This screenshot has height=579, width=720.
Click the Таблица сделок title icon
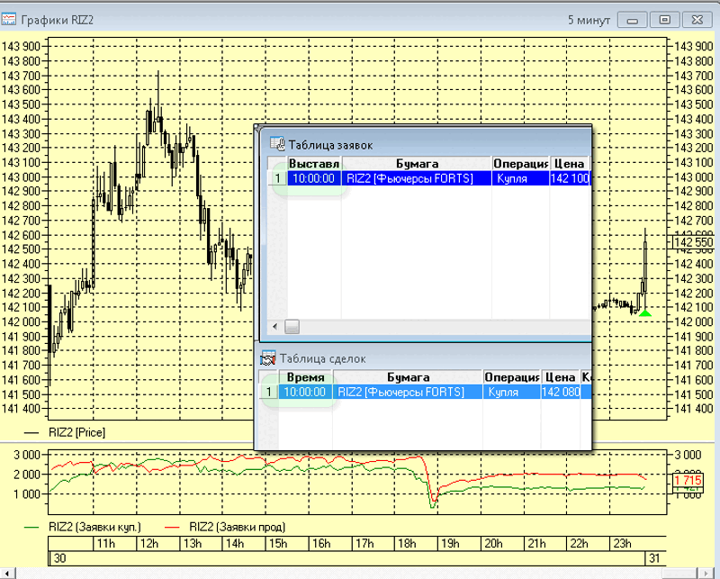[267, 358]
